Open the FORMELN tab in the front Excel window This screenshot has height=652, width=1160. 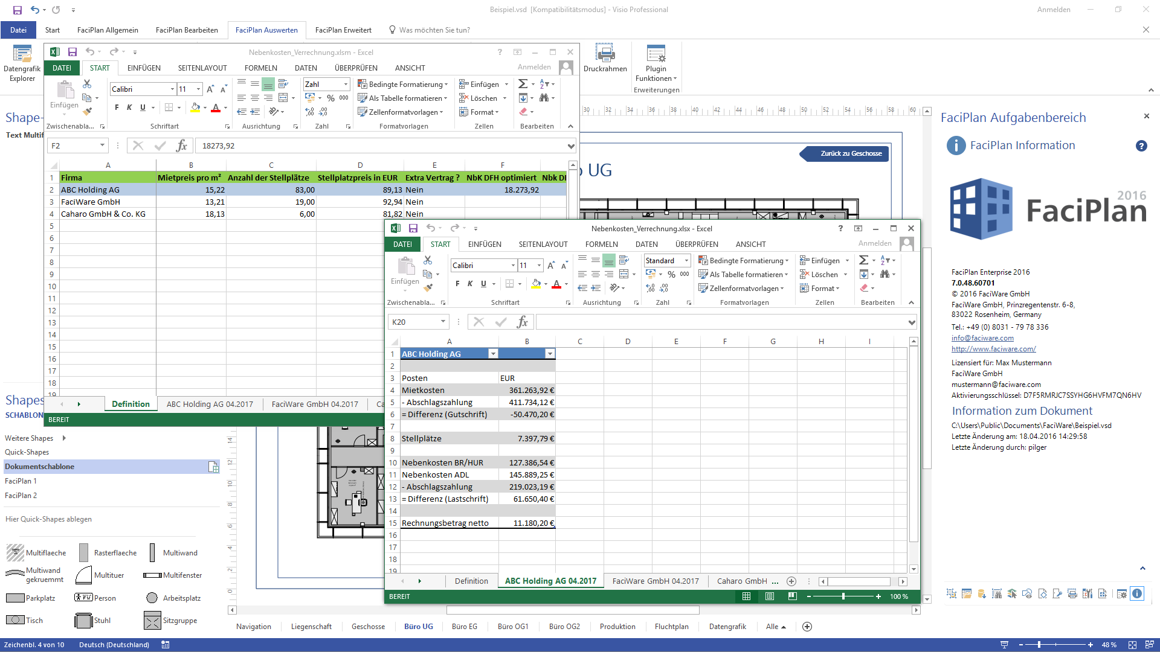601,245
